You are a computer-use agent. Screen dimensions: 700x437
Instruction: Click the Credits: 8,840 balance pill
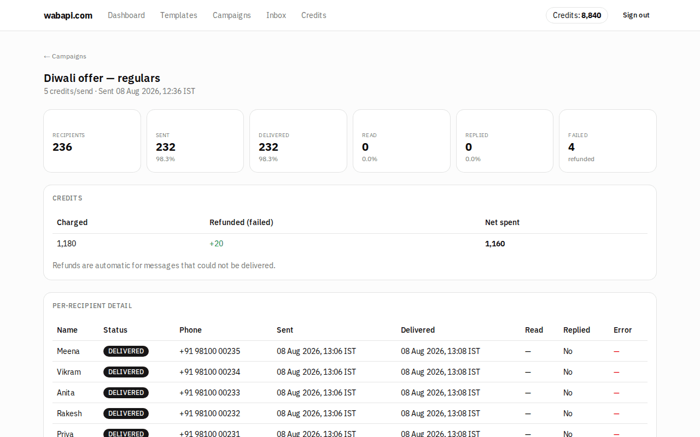[x=577, y=15]
